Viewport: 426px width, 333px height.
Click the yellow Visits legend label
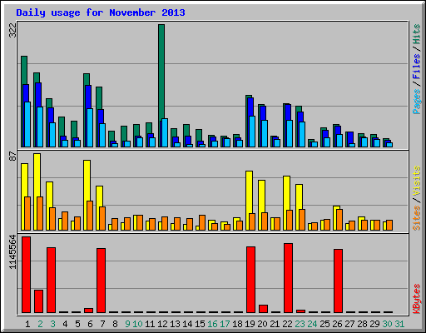click(417, 181)
